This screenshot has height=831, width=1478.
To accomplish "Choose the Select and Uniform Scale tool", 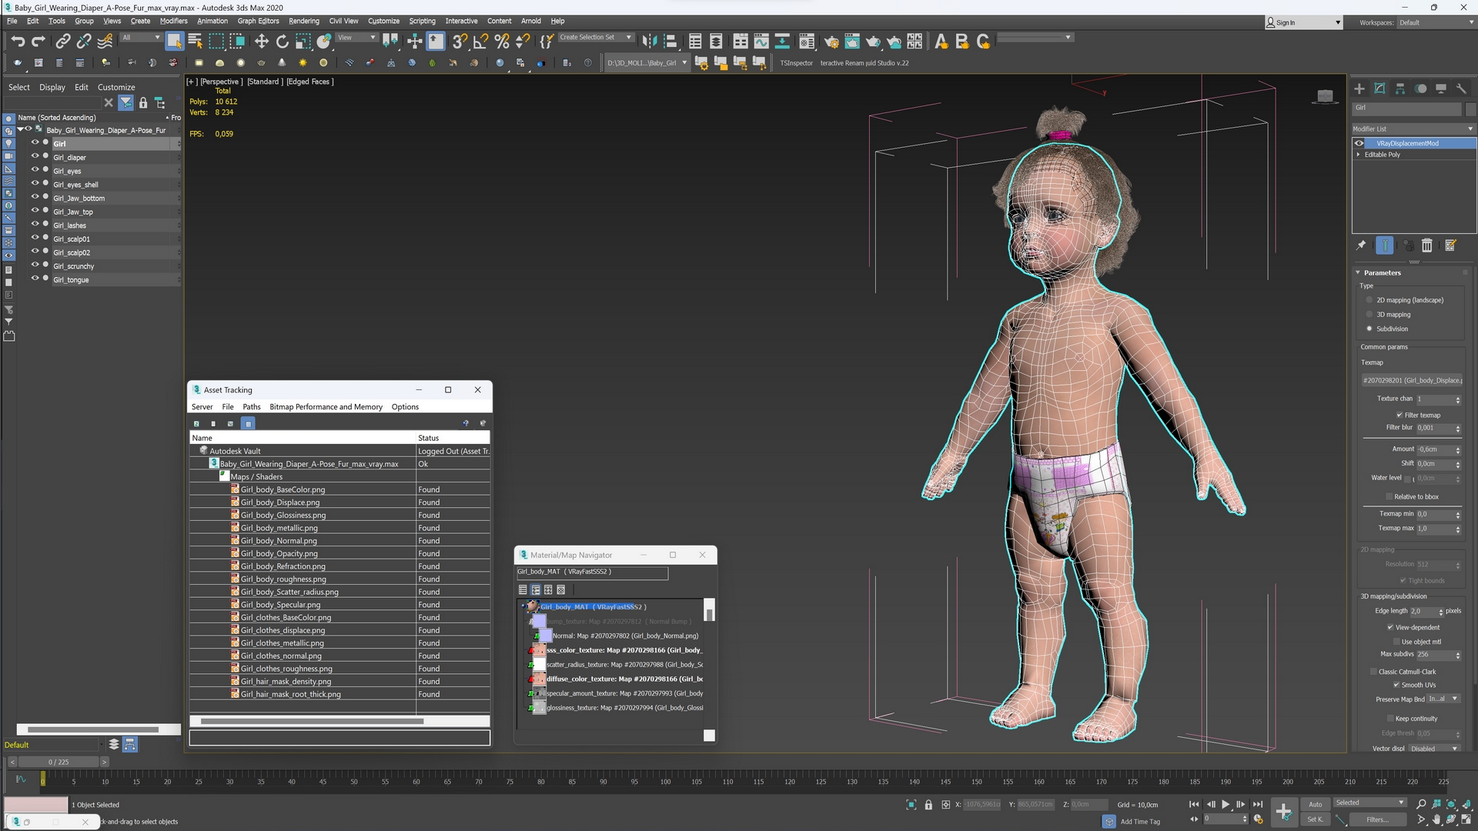I will pyautogui.click(x=303, y=42).
